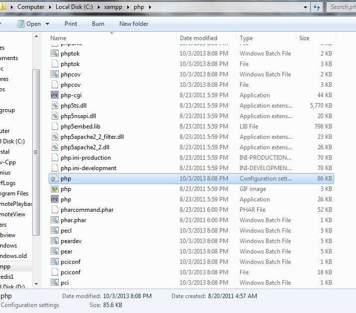Expand breadcrumb arrow after Local Disk (C:)
356x313 pixels.
tap(99, 7)
